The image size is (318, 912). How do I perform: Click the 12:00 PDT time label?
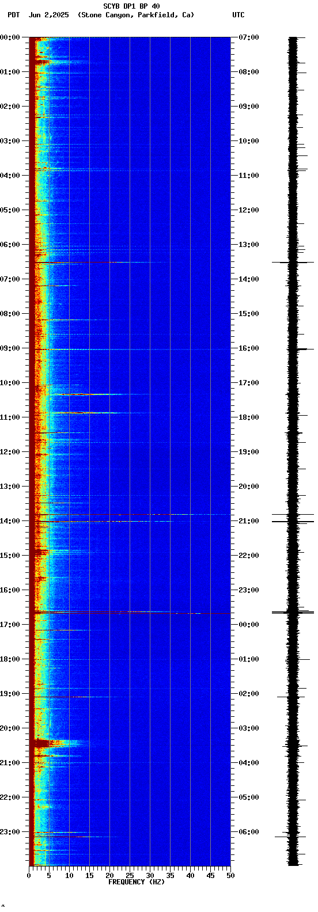point(10,452)
